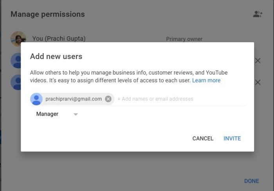This screenshot has height=191, width=274.
Task: Click the add user icon
Action: pyautogui.click(x=258, y=14)
